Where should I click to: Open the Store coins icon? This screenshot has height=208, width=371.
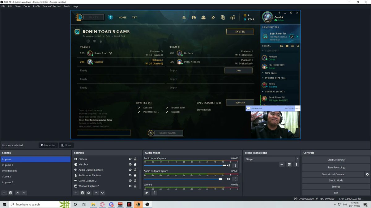coord(232,17)
